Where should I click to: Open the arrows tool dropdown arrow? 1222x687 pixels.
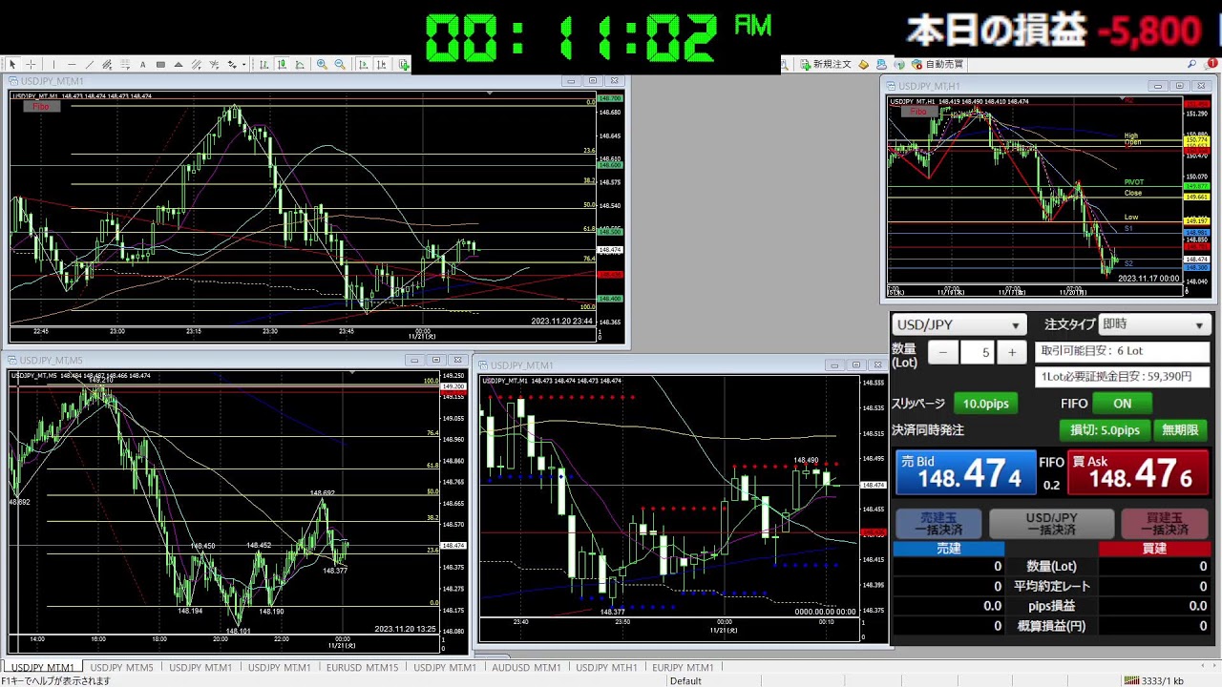[x=244, y=65]
